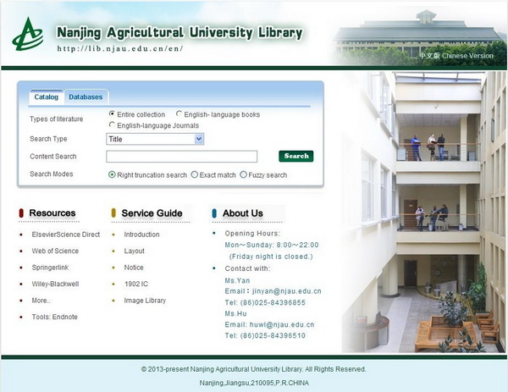
Task: Click the Mon~Sunday: 8:00~22:00 hours text
Action: tap(272, 245)
